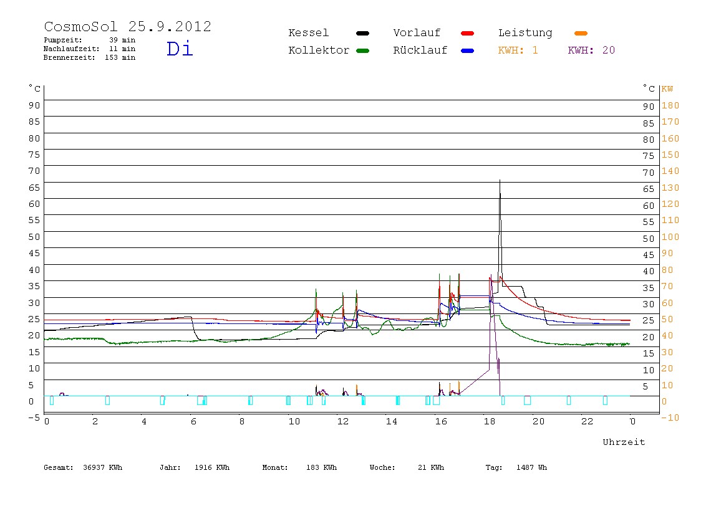
Task: Click the Vorlauf legend label
Action: coord(417,33)
